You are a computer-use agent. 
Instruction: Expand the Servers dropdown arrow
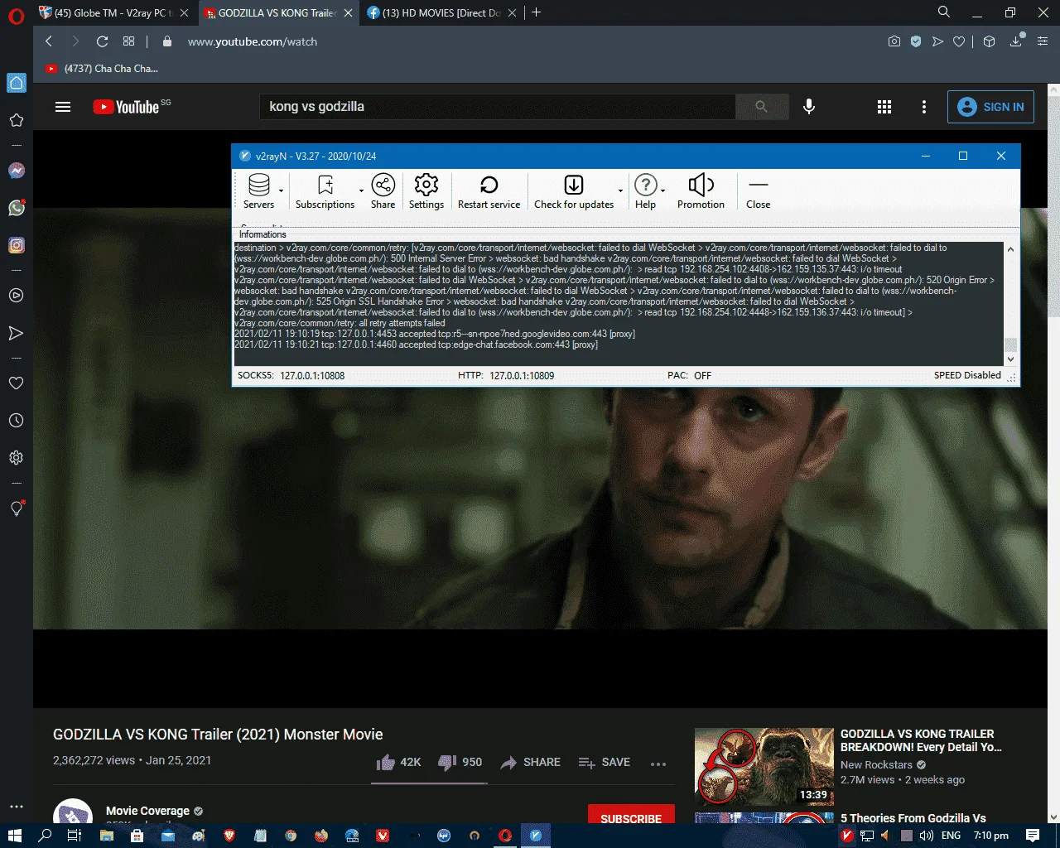point(282,191)
